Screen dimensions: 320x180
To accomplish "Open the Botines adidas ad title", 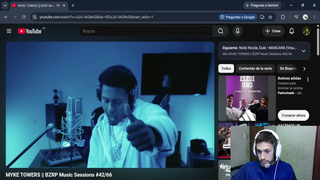I will (289, 78).
